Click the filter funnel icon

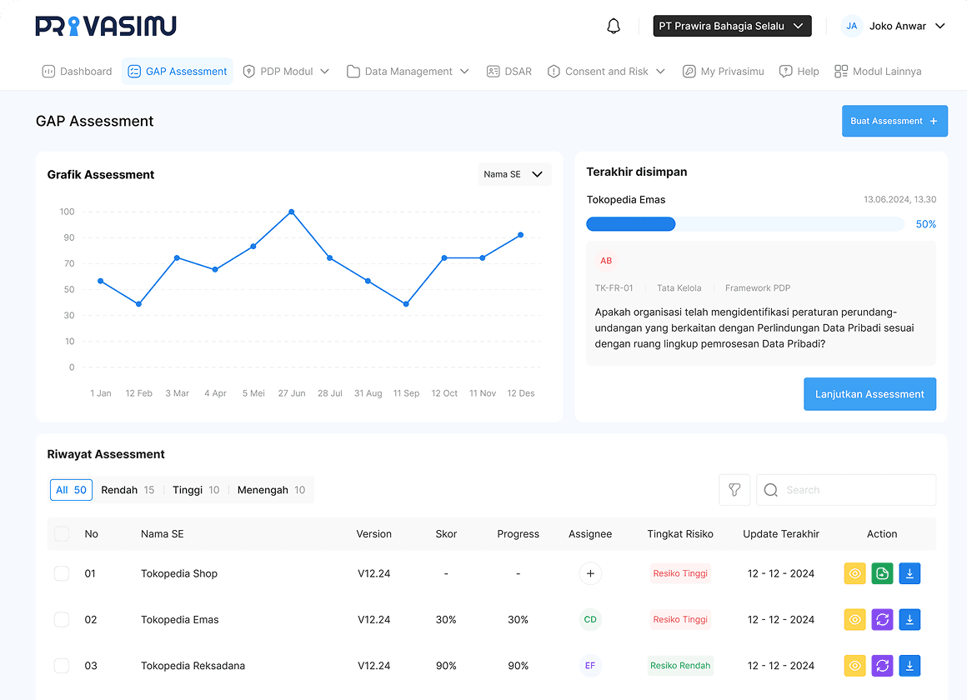(734, 490)
